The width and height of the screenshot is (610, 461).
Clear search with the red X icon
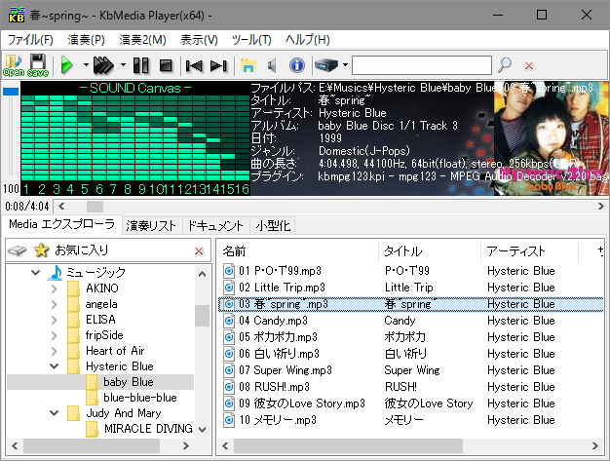coord(529,66)
